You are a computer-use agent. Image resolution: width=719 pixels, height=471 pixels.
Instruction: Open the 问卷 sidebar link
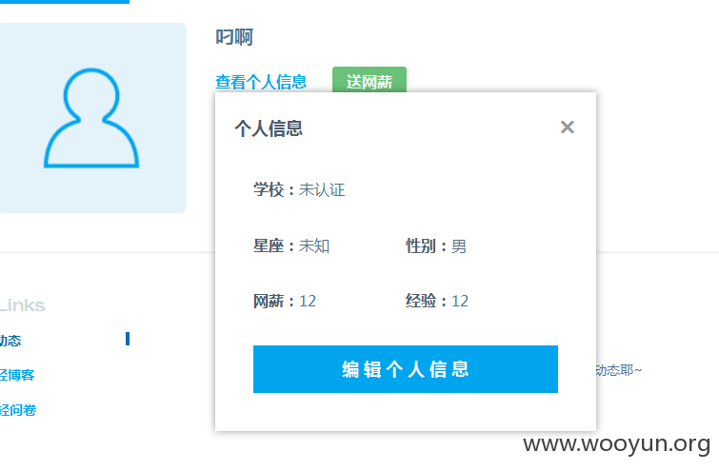tap(18, 409)
